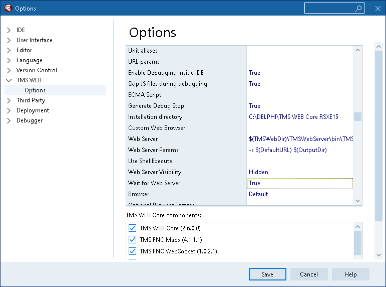The image size is (386, 287).
Task: Click the property grid scrollbar thumb
Action: (357, 117)
